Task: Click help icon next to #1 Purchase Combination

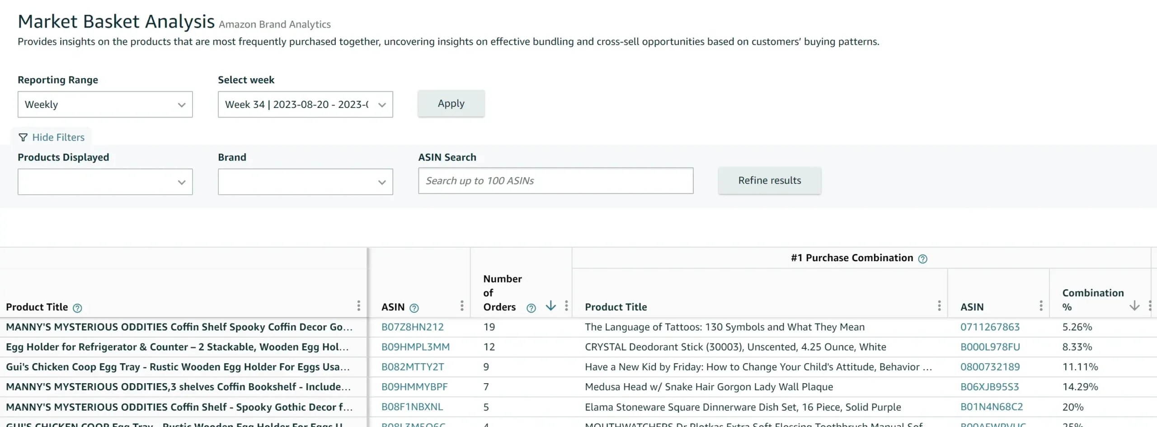Action: 923,259
